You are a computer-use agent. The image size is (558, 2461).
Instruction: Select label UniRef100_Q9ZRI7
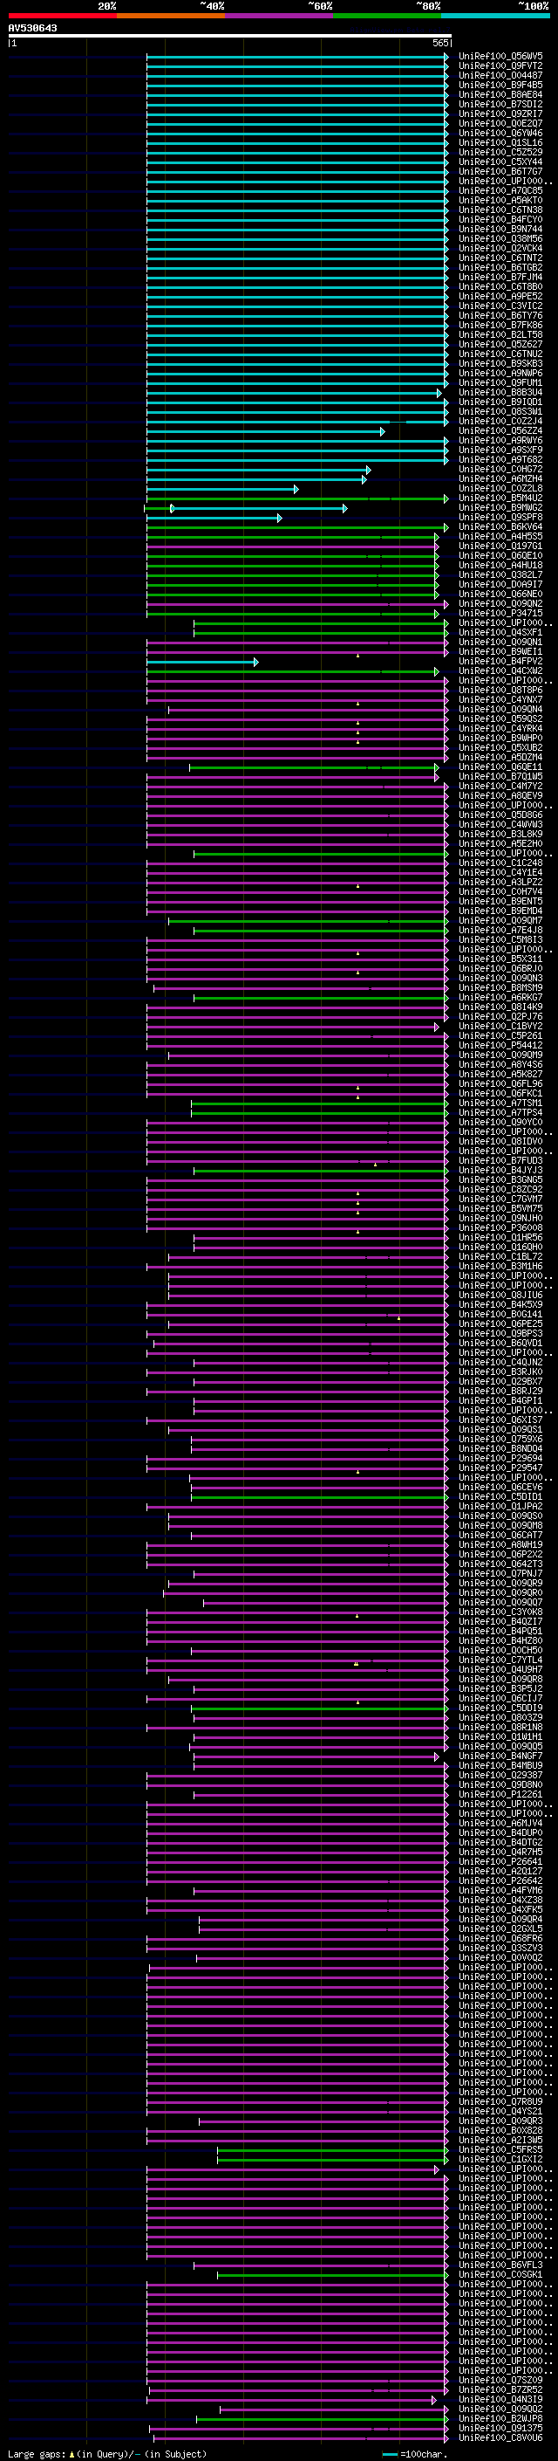tap(500, 113)
